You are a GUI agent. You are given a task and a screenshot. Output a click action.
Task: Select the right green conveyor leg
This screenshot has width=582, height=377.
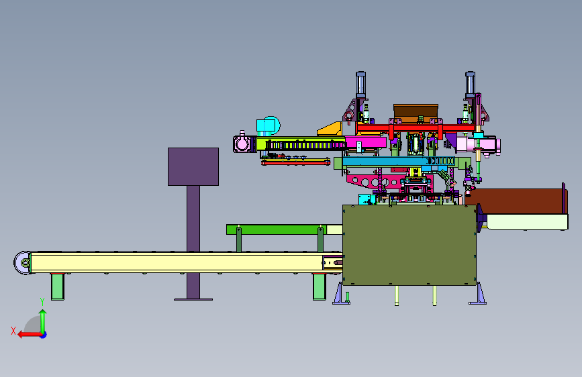click(320, 286)
